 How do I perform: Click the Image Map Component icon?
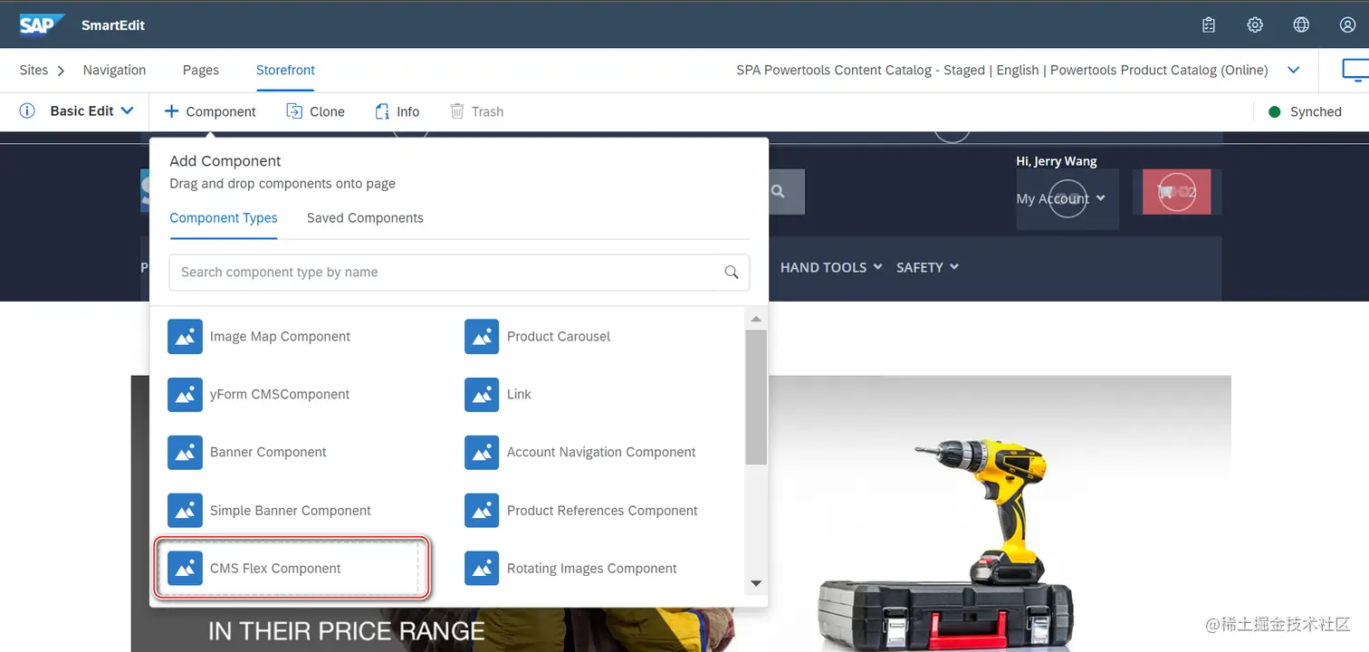point(185,336)
